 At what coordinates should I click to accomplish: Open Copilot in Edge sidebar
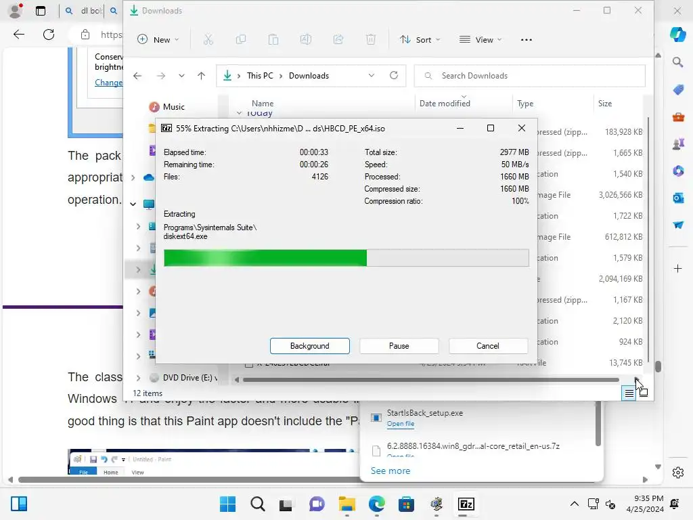[x=677, y=35]
